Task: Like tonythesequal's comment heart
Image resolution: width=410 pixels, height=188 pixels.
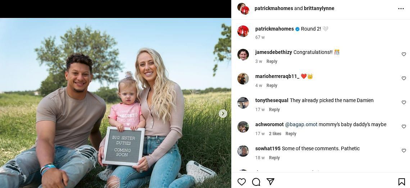Action: pyautogui.click(x=404, y=102)
